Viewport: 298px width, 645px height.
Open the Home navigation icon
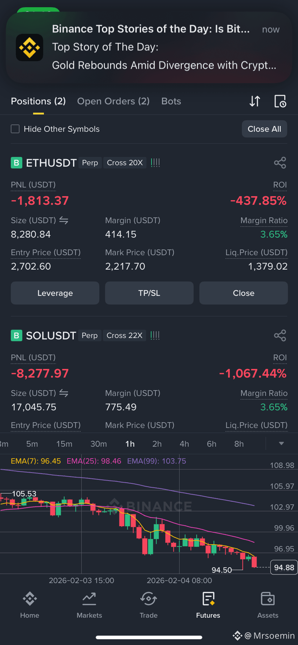(x=30, y=599)
